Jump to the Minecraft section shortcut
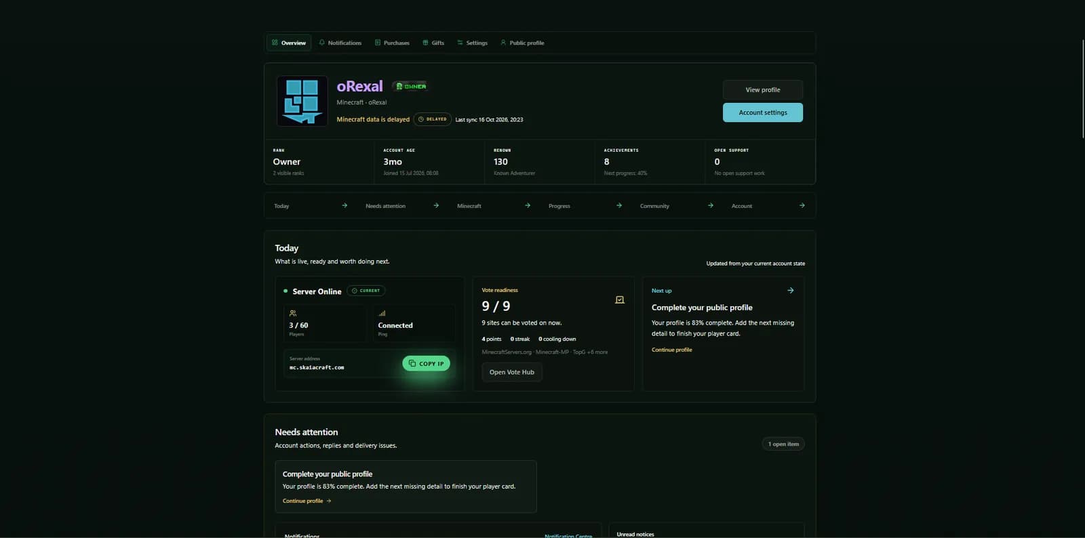 (494, 205)
